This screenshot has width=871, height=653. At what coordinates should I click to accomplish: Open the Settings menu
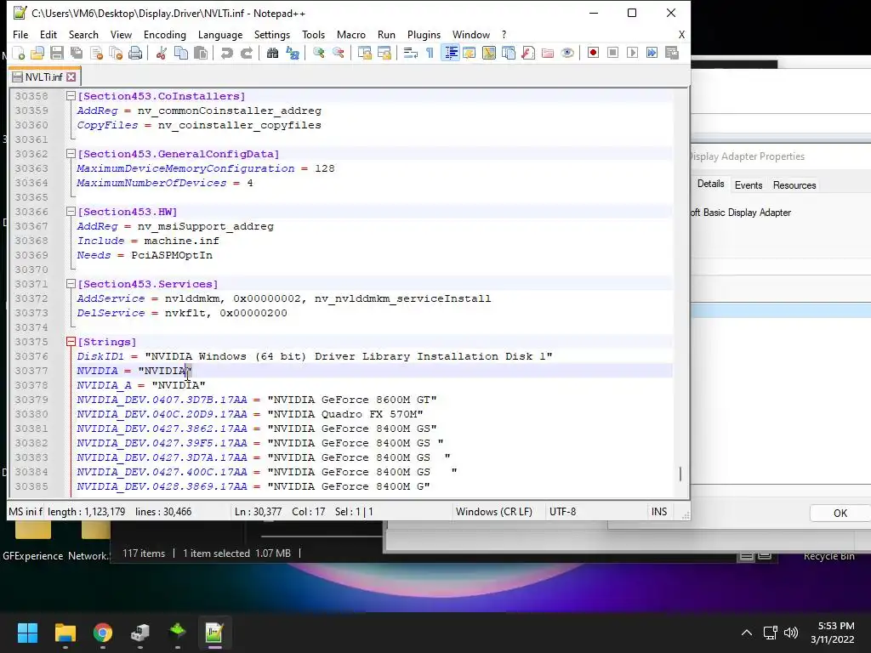click(271, 34)
